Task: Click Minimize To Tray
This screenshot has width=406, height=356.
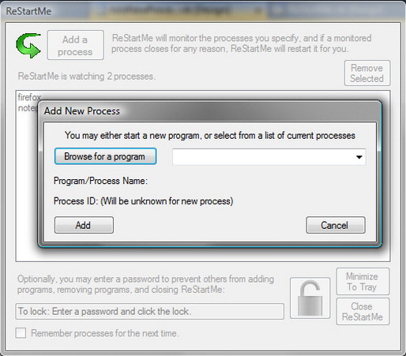Action: point(363,282)
